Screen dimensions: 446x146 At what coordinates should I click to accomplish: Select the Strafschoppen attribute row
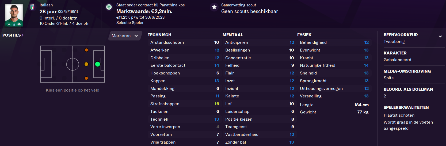click(x=185, y=104)
